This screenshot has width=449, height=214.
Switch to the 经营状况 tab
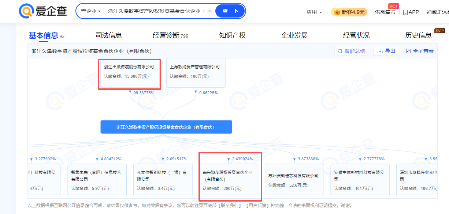pos(356,35)
